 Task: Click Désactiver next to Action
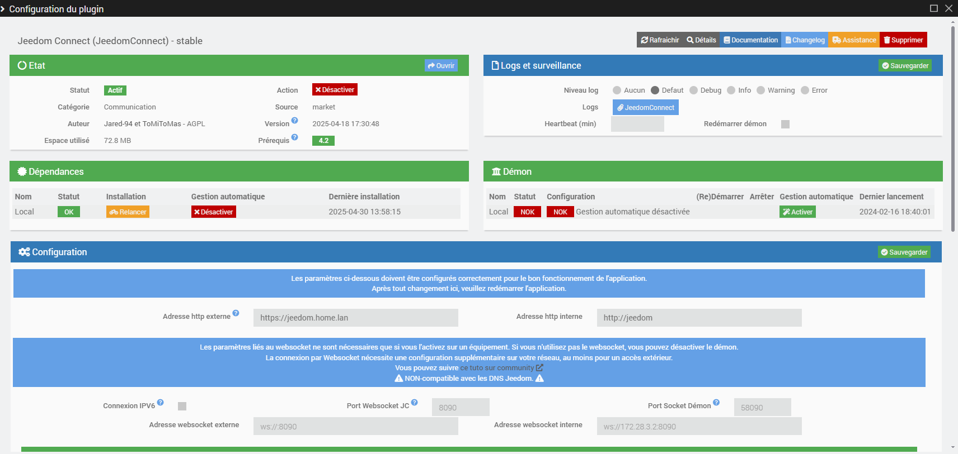335,90
